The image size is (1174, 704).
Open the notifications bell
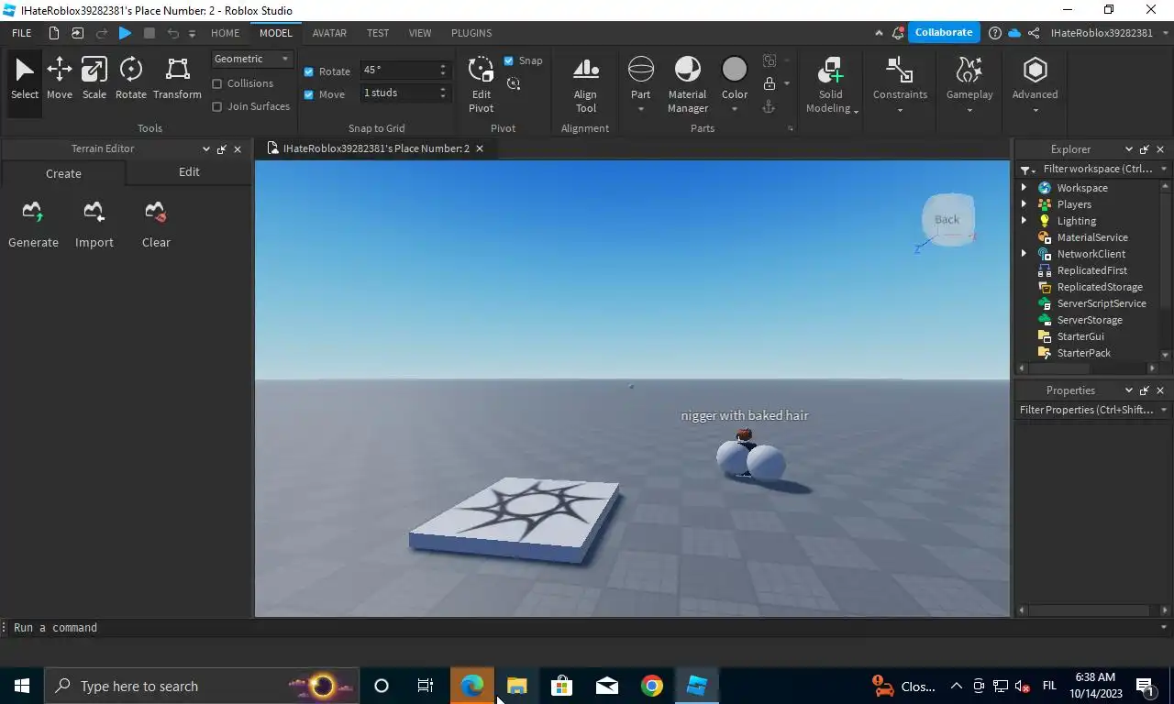[897, 33]
